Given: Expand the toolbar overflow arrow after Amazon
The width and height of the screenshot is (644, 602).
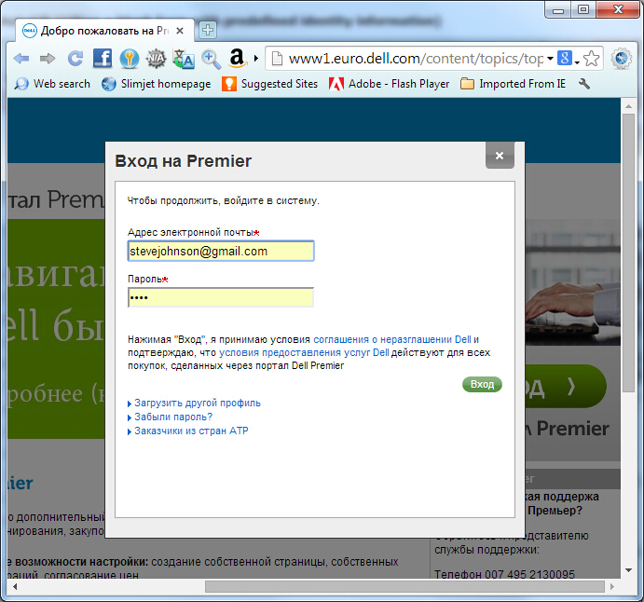Looking at the screenshot, I should pos(256,59).
